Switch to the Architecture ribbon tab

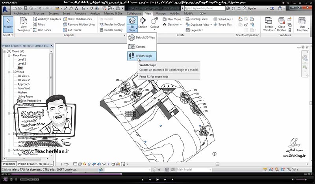(x=21, y=13)
